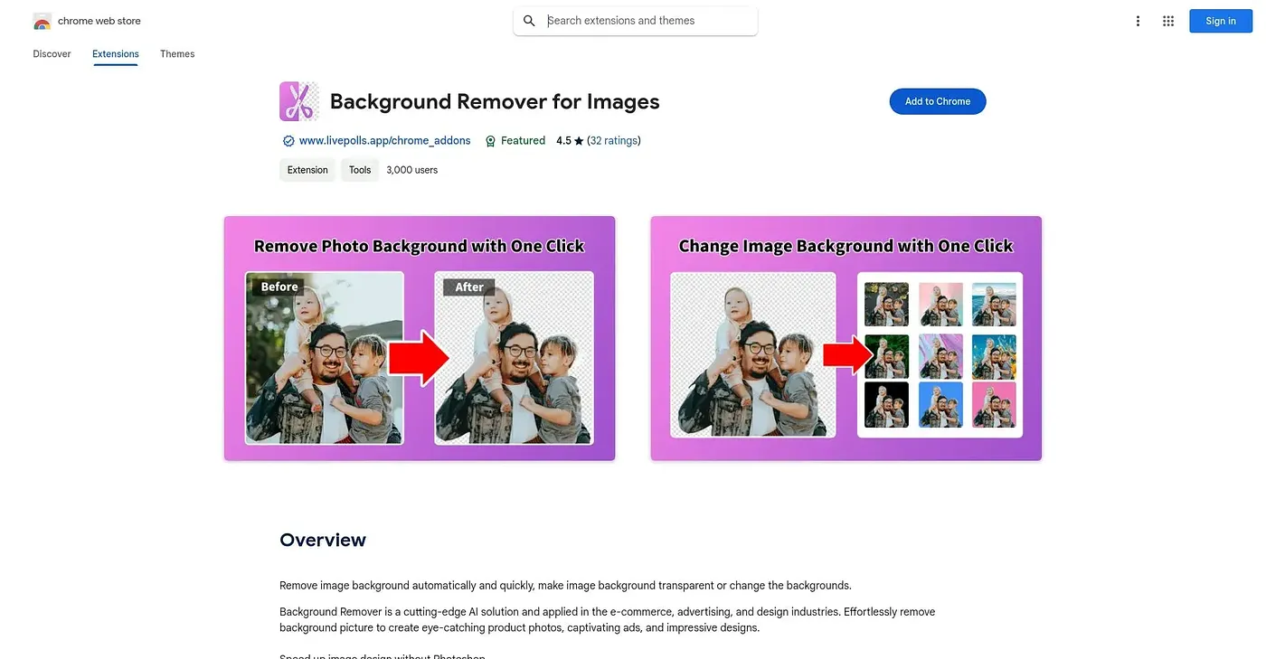Click the verified publisher badge icon

[x=288, y=141]
